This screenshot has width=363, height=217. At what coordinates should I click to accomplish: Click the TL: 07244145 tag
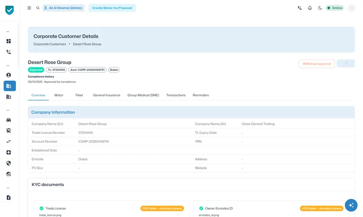[x=56, y=70]
